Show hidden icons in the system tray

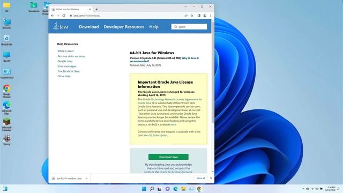pyautogui.click(x=303, y=189)
